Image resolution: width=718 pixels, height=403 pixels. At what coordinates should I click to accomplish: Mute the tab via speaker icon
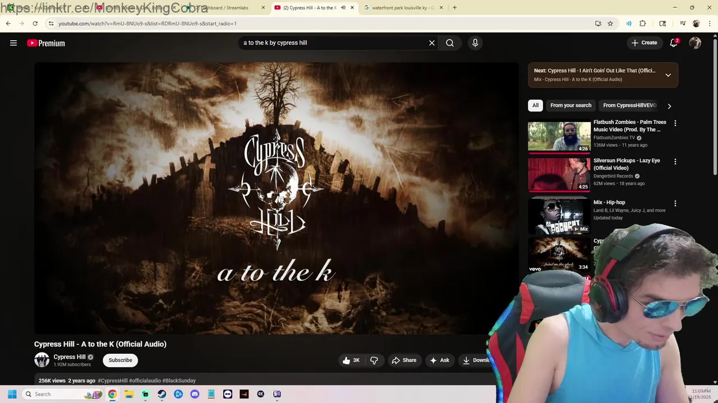(343, 8)
